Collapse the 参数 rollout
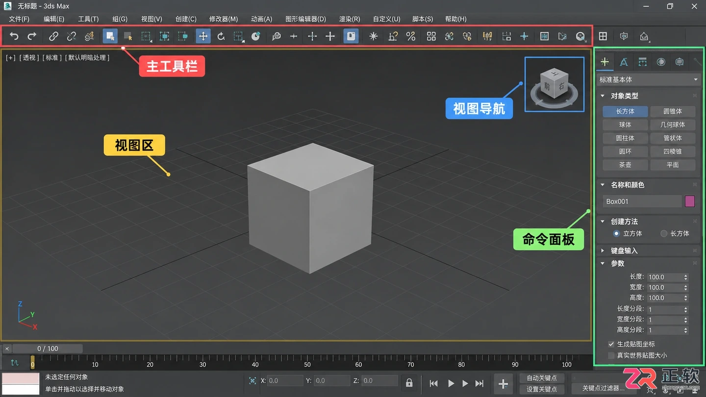This screenshot has width=706, height=397. (603, 263)
